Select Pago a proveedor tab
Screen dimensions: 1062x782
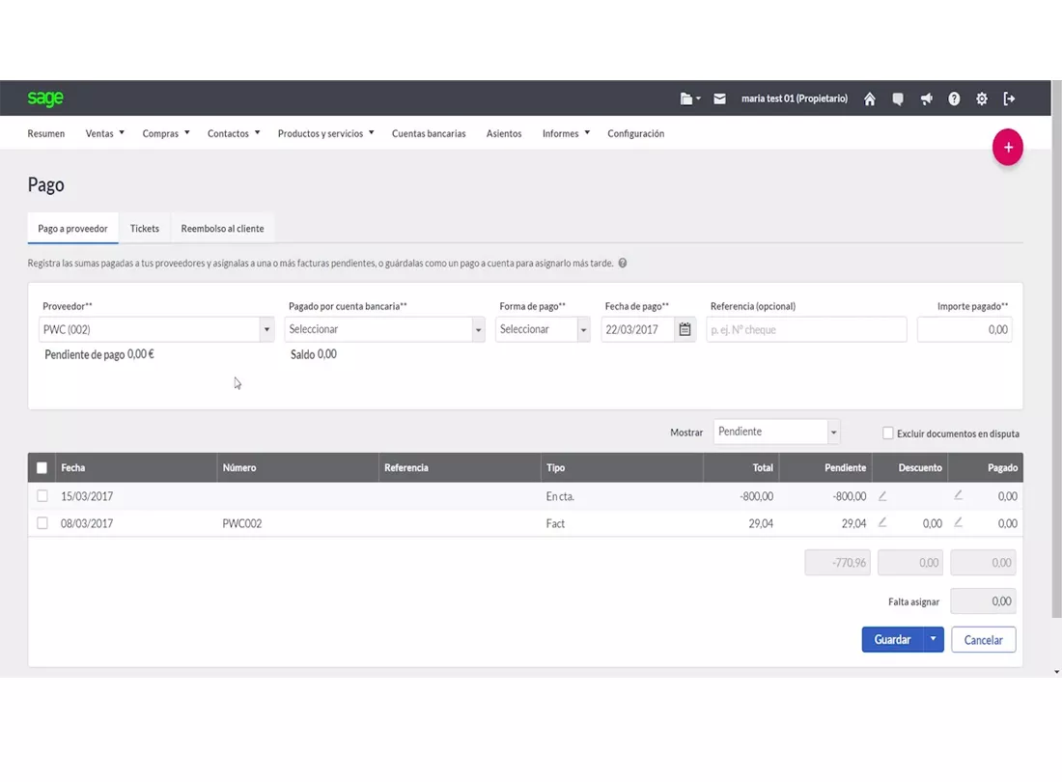[x=72, y=229]
